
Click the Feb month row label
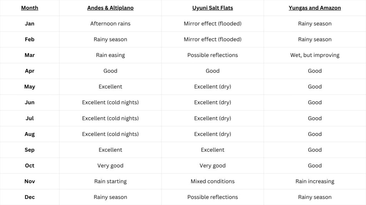pos(30,39)
